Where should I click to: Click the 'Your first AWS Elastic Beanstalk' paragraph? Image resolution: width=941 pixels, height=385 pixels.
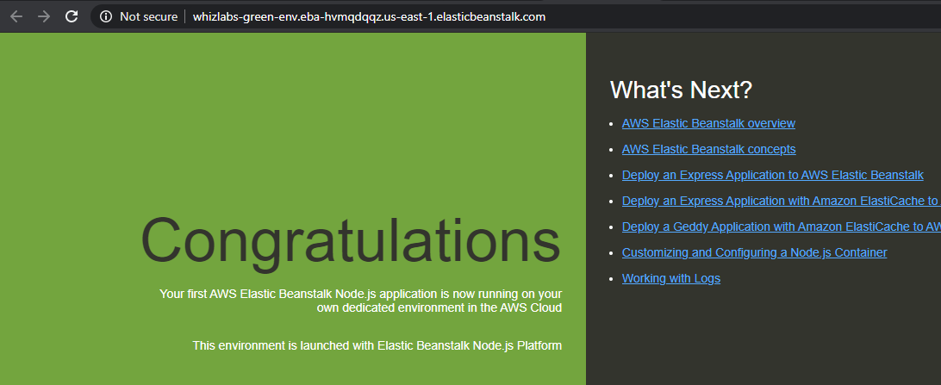tap(361, 301)
